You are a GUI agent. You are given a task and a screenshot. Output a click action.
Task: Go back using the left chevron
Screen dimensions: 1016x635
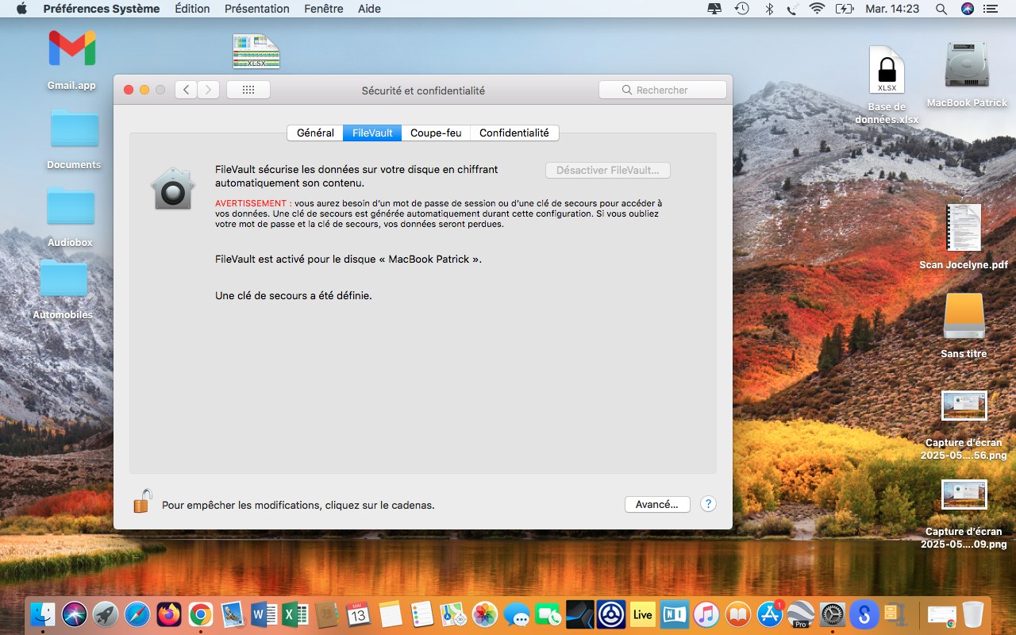coord(186,90)
